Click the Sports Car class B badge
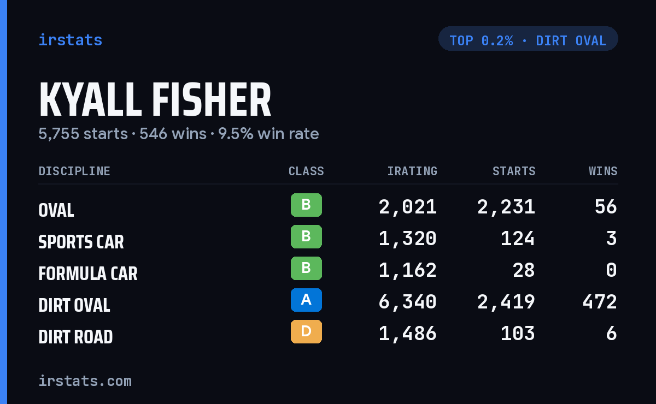The height and width of the screenshot is (404, 656). [306, 236]
